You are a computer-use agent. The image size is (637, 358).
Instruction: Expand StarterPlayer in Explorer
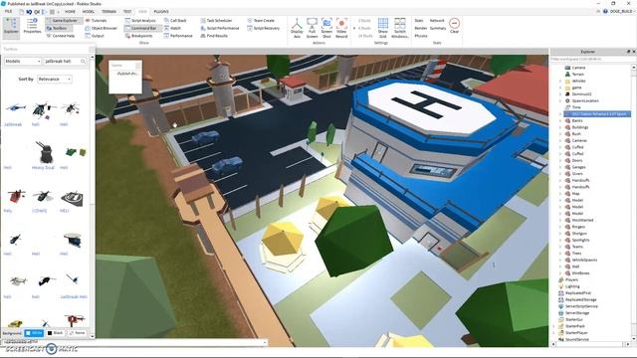554,333
